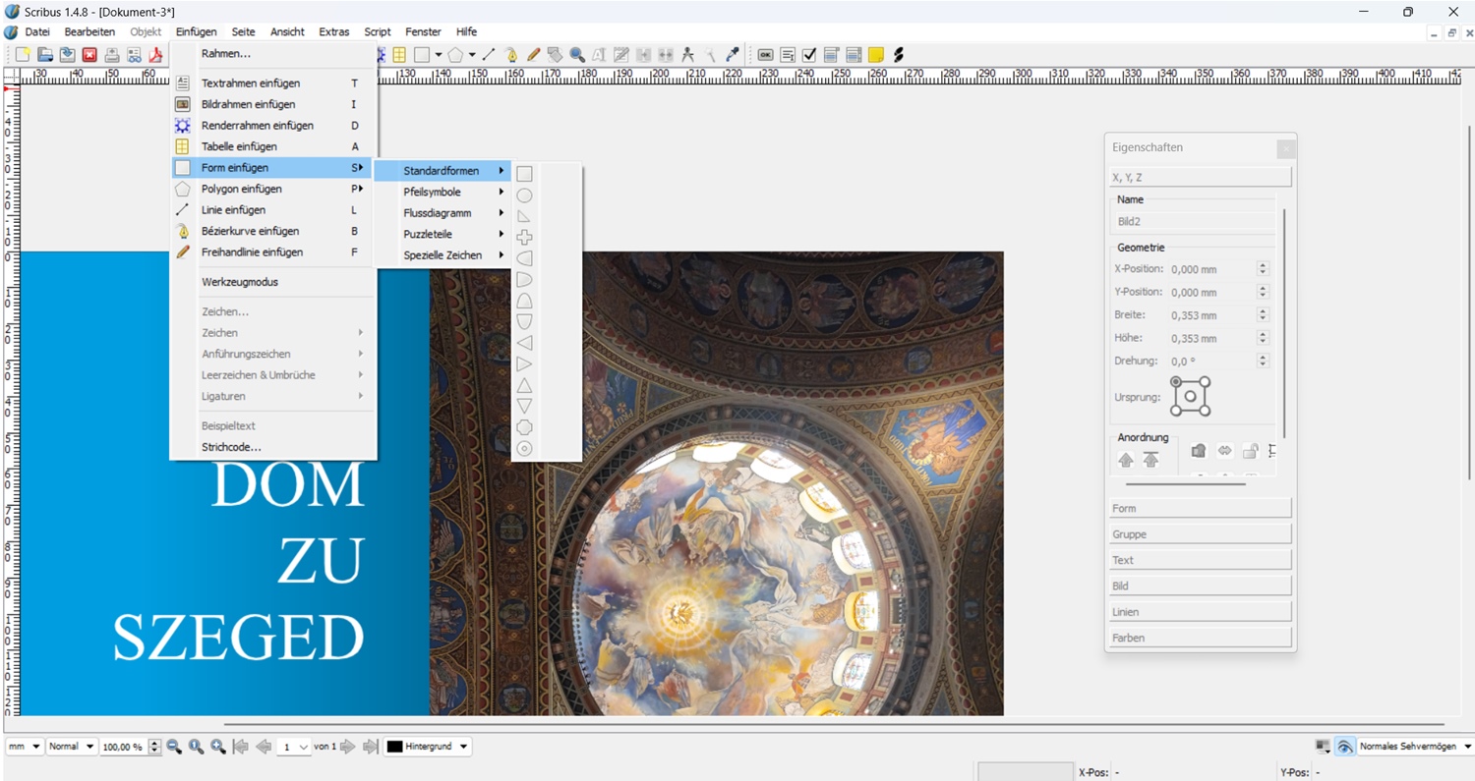Select the top-left Ursprung origin point

pos(1176,382)
